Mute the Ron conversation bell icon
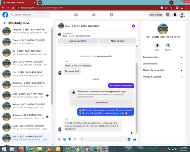The image size is (190, 152). click(x=157, y=45)
